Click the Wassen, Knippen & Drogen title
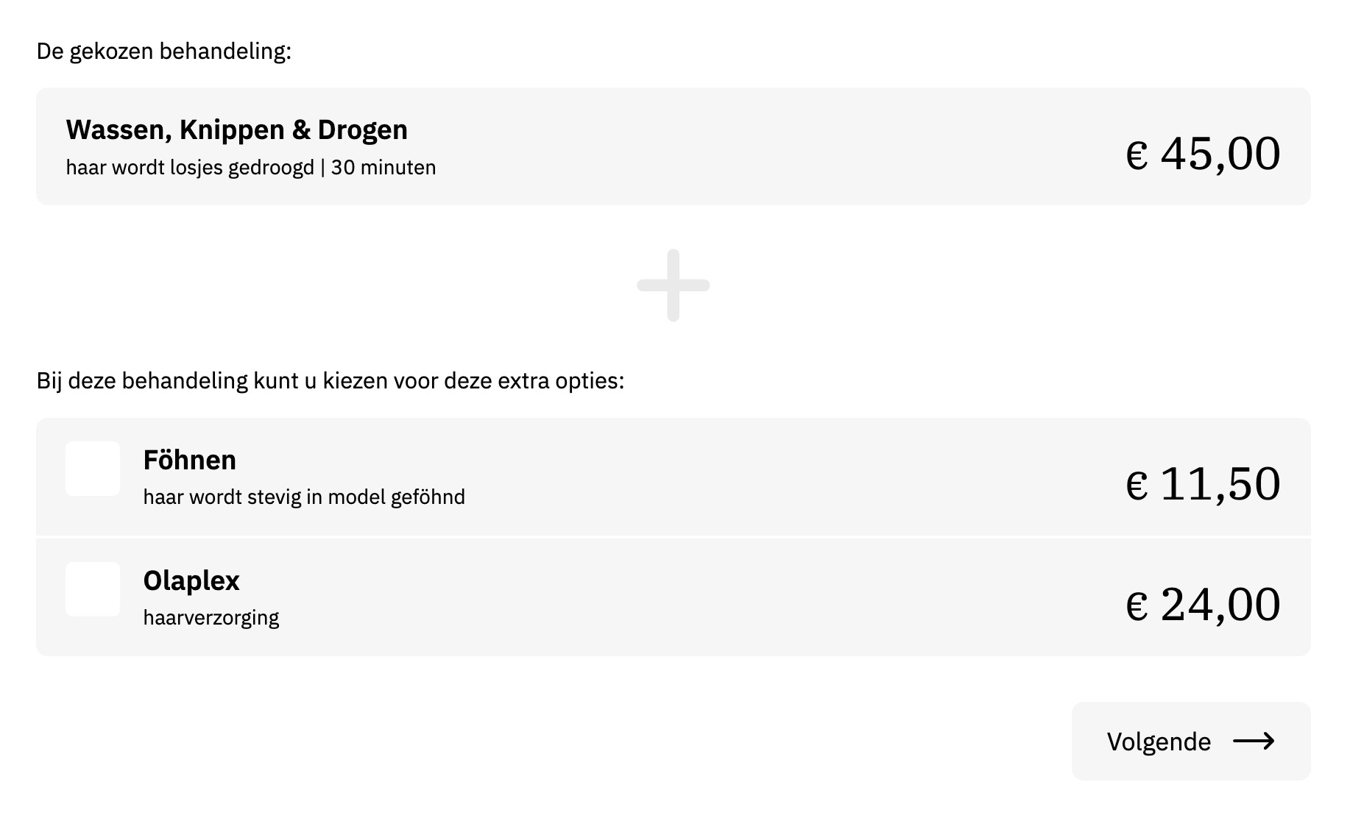This screenshot has width=1350, height=821. coord(236,129)
